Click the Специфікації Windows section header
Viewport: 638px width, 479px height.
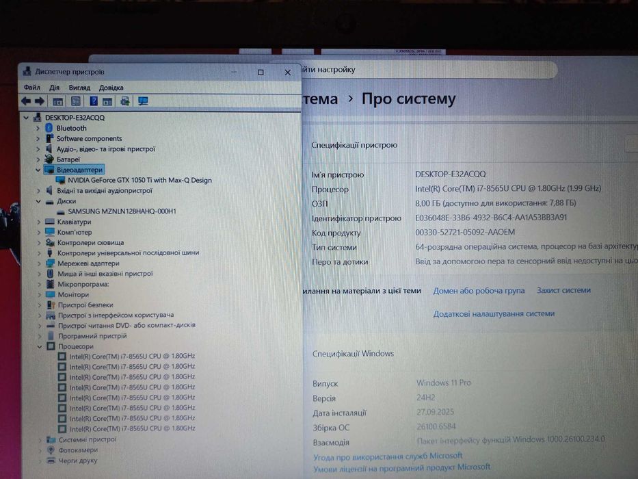(353, 354)
